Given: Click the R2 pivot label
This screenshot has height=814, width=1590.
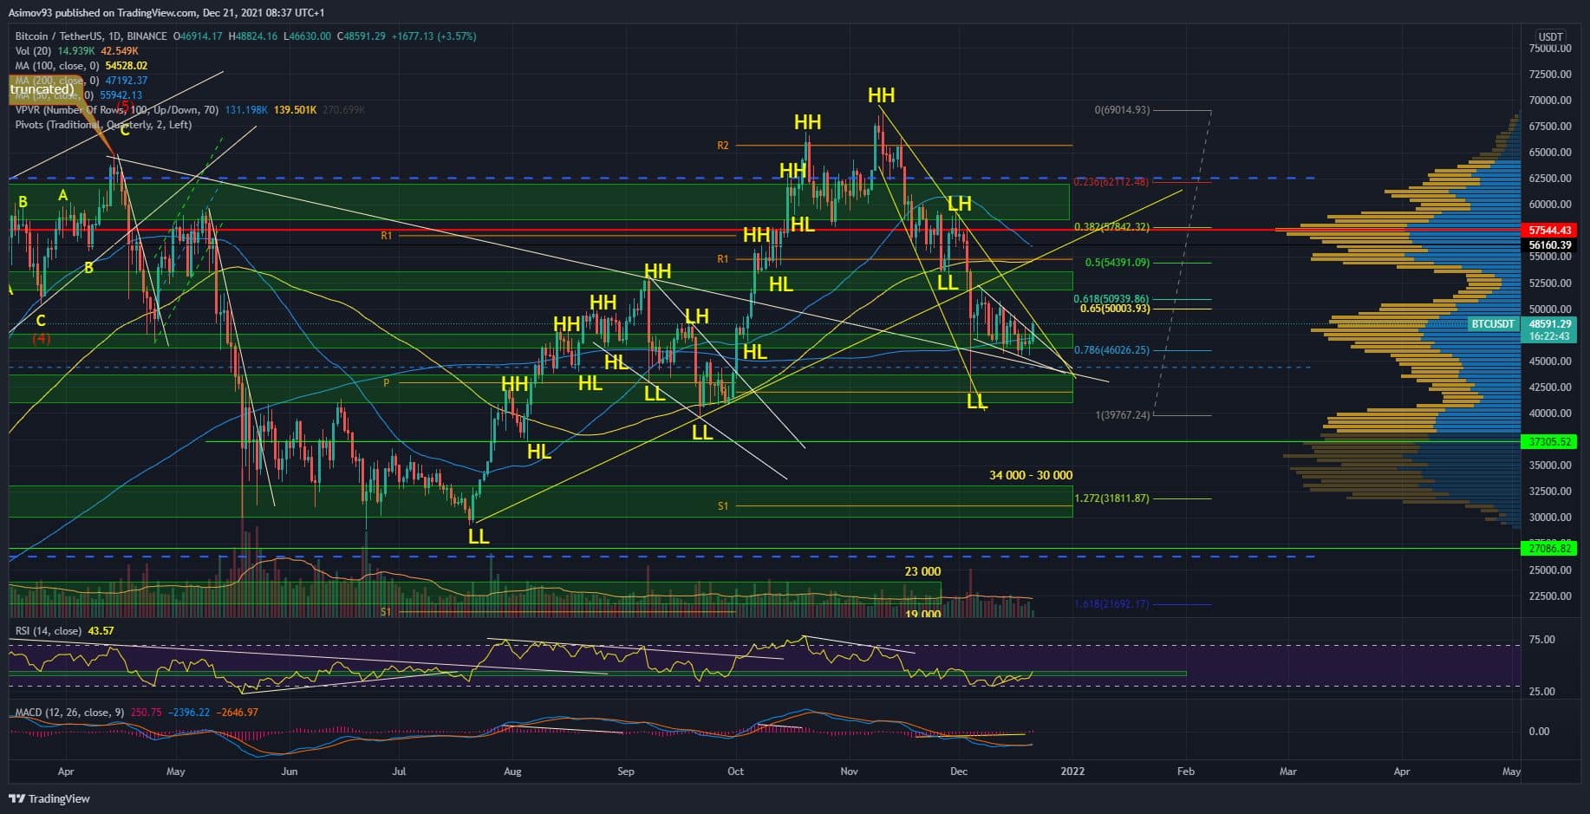Looking at the screenshot, I should 723,146.
